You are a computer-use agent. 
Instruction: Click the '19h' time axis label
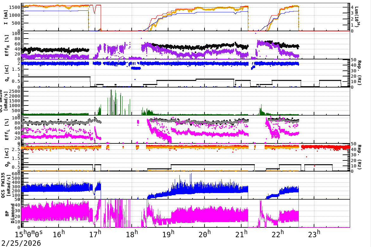click(168, 234)
